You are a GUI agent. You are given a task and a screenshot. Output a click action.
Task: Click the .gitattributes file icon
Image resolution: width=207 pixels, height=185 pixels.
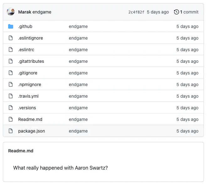pos(11,61)
